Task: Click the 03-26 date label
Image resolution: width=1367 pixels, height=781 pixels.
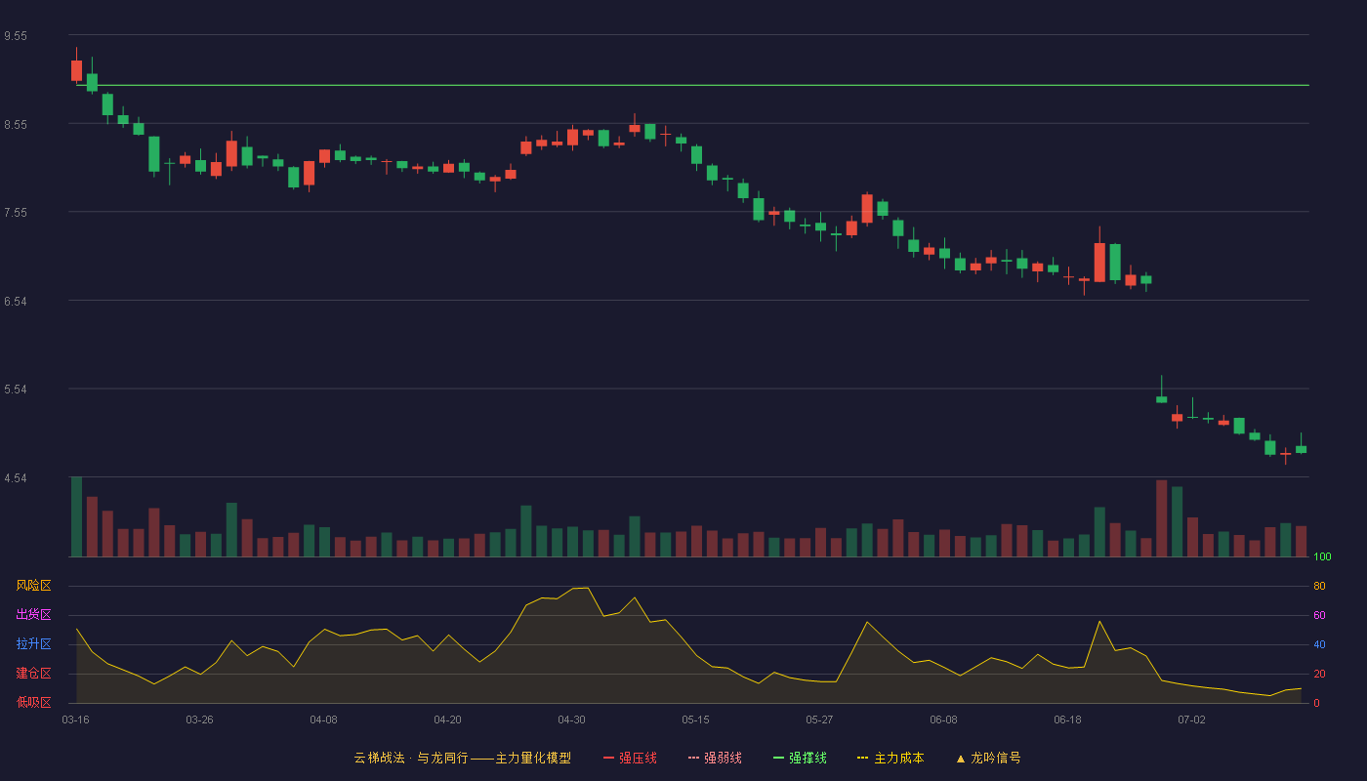Action: point(199,719)
